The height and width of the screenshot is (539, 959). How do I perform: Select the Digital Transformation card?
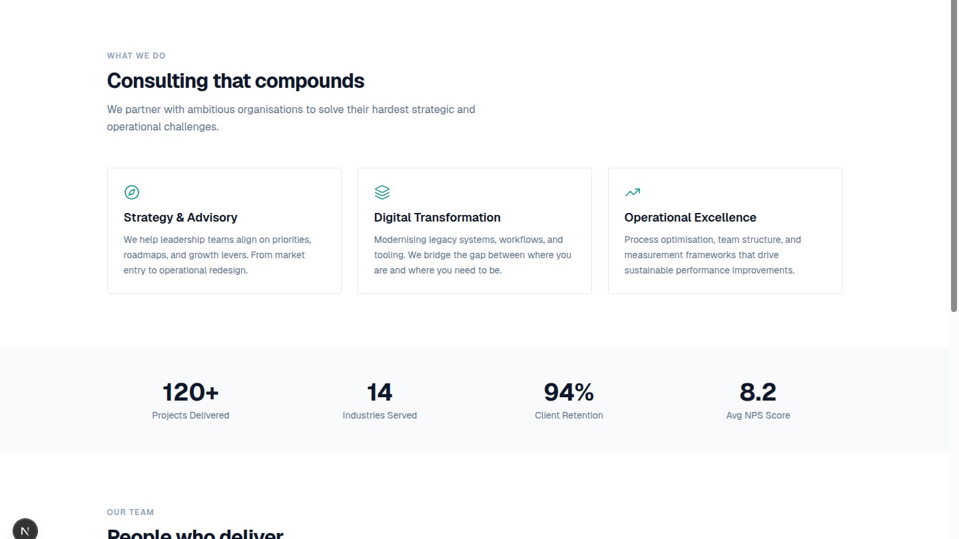tap(474, 230)
